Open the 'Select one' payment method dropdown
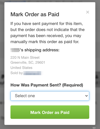Screen dimensions: 100x129 pos(50,96)
